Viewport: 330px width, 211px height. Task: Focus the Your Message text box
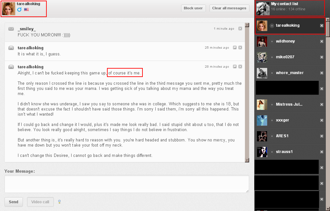127,184
